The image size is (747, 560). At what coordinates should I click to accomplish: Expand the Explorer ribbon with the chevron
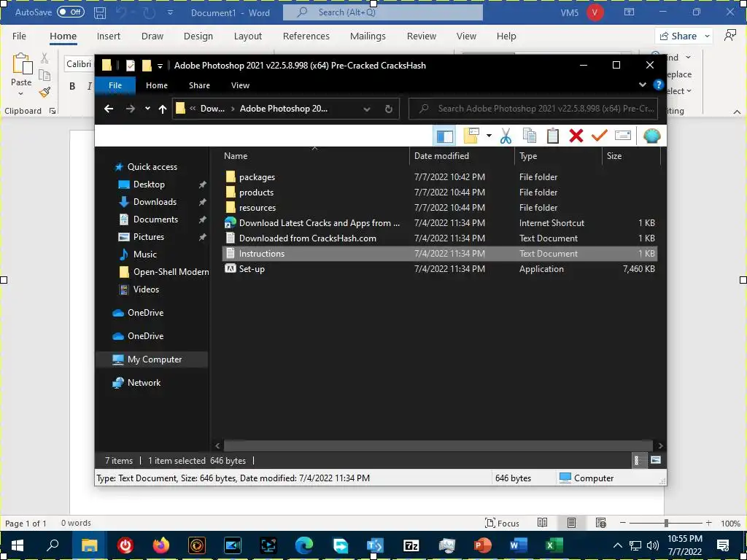coord(642,85)
